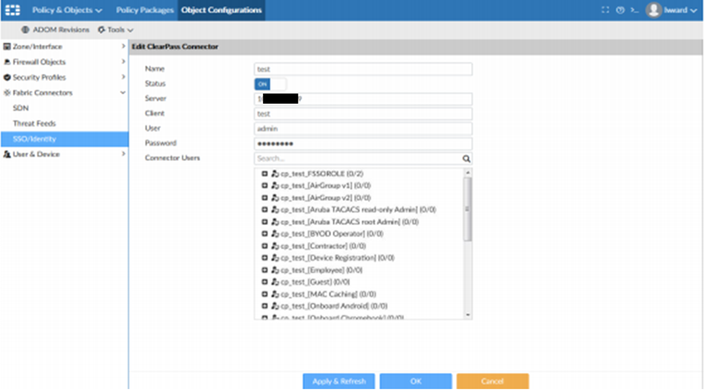Select cp_test_[Guest] (0/0) row text
Image resolution: width=704 pixels, height=392 pixels.
[x=315, y=282]
